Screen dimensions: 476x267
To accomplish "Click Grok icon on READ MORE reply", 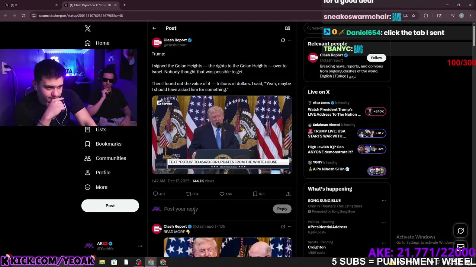I will (x=283, y=227).
